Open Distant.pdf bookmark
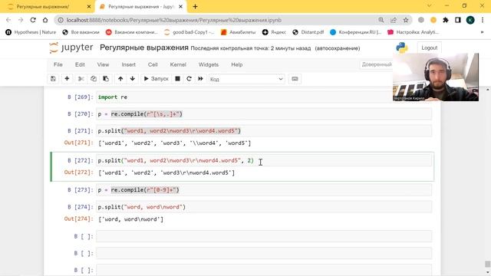The height and width of the screenshot is (276, 491). (x=308, y=32)
